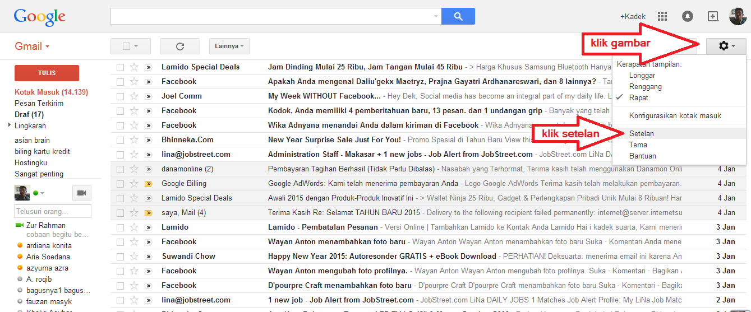751x312 pixels.
Task: Tick checkbox for Joel Comm email
Action: 120,96
